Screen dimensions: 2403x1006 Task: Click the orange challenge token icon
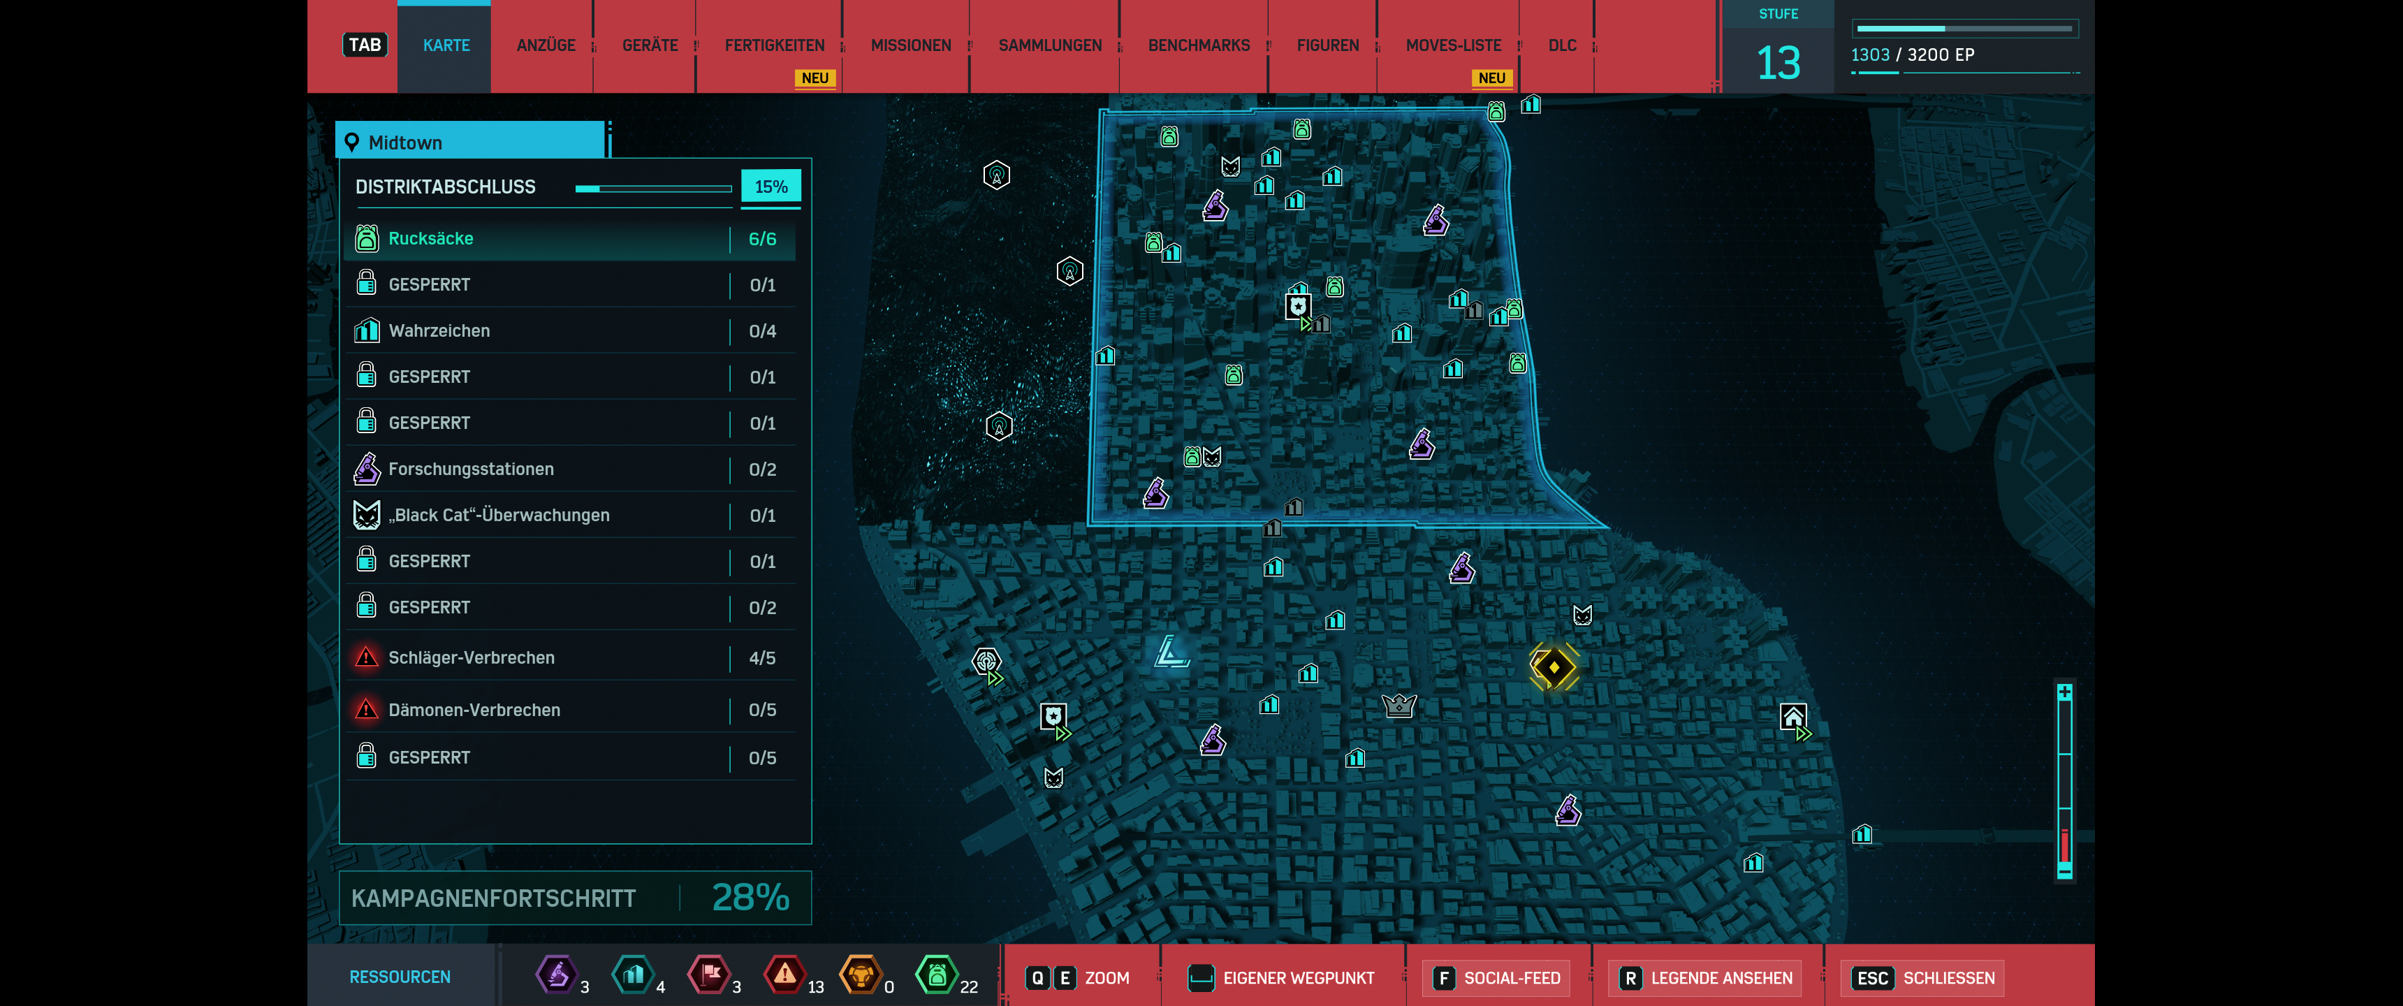click(860, 975)
